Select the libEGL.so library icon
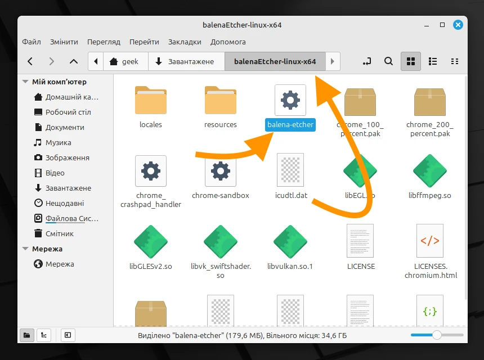The image size is (484, 360). point(360,171)
